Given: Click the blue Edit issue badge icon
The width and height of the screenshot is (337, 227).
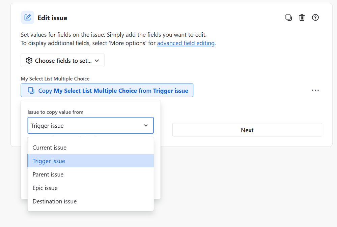Looking at the screenshot, I should click(27, 17).
